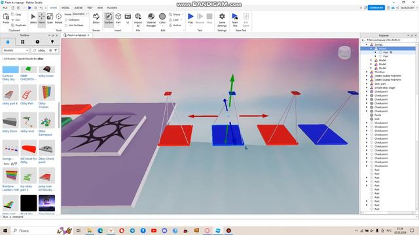Start a Team Test
The width and height of the screenshot is (419, 235).
pyautogui.click(x=235, y=19)
